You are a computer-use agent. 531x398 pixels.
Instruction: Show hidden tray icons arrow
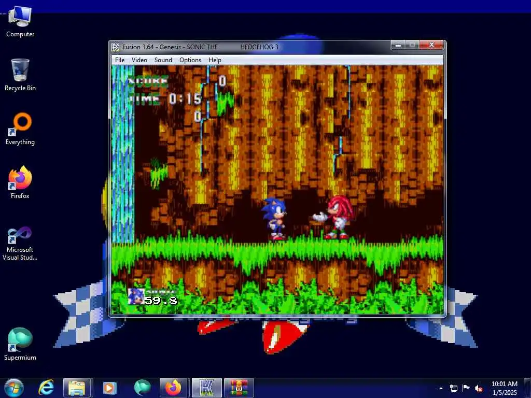coord(441,388)
